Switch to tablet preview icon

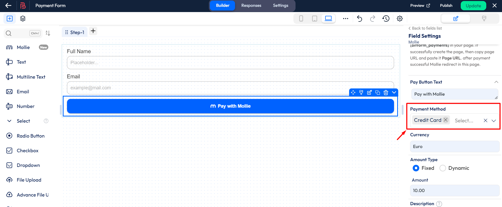coord(314,19)
